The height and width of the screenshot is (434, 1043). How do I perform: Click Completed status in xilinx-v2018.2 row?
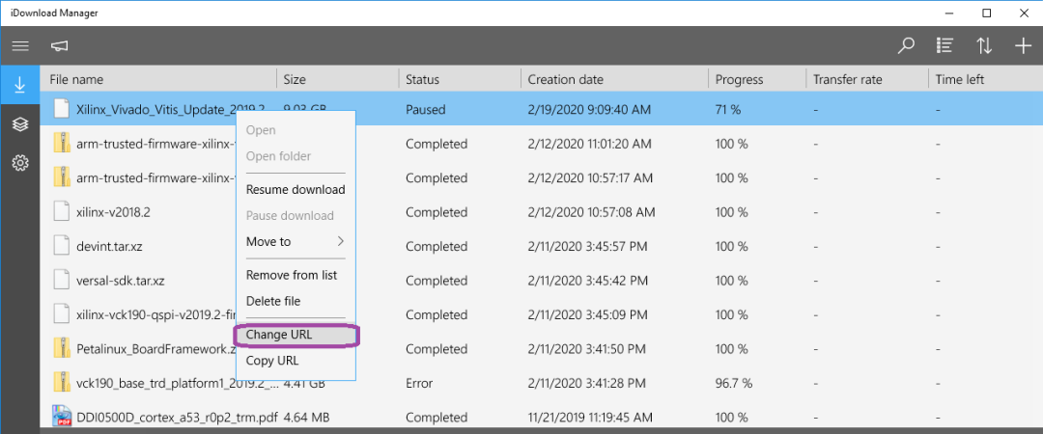tap(437, 212)
